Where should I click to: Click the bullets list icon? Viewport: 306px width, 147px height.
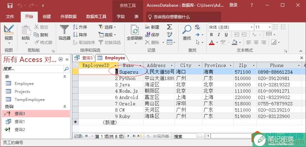(276, 27)
